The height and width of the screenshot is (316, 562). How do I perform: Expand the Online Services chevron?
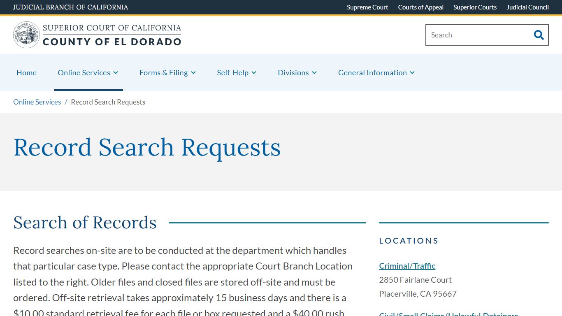116,73
